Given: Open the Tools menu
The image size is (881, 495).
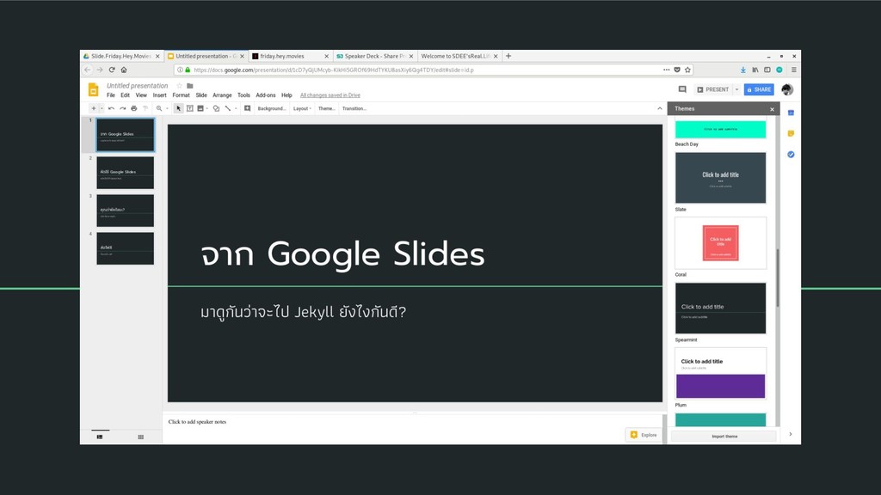Looking at the screenshot, I should pos(243,95).
